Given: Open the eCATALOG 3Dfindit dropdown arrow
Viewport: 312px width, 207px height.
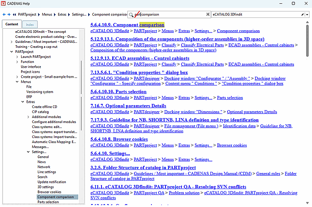Looking at the screenshot, I should pyautogui.click(x=307, y=15).
